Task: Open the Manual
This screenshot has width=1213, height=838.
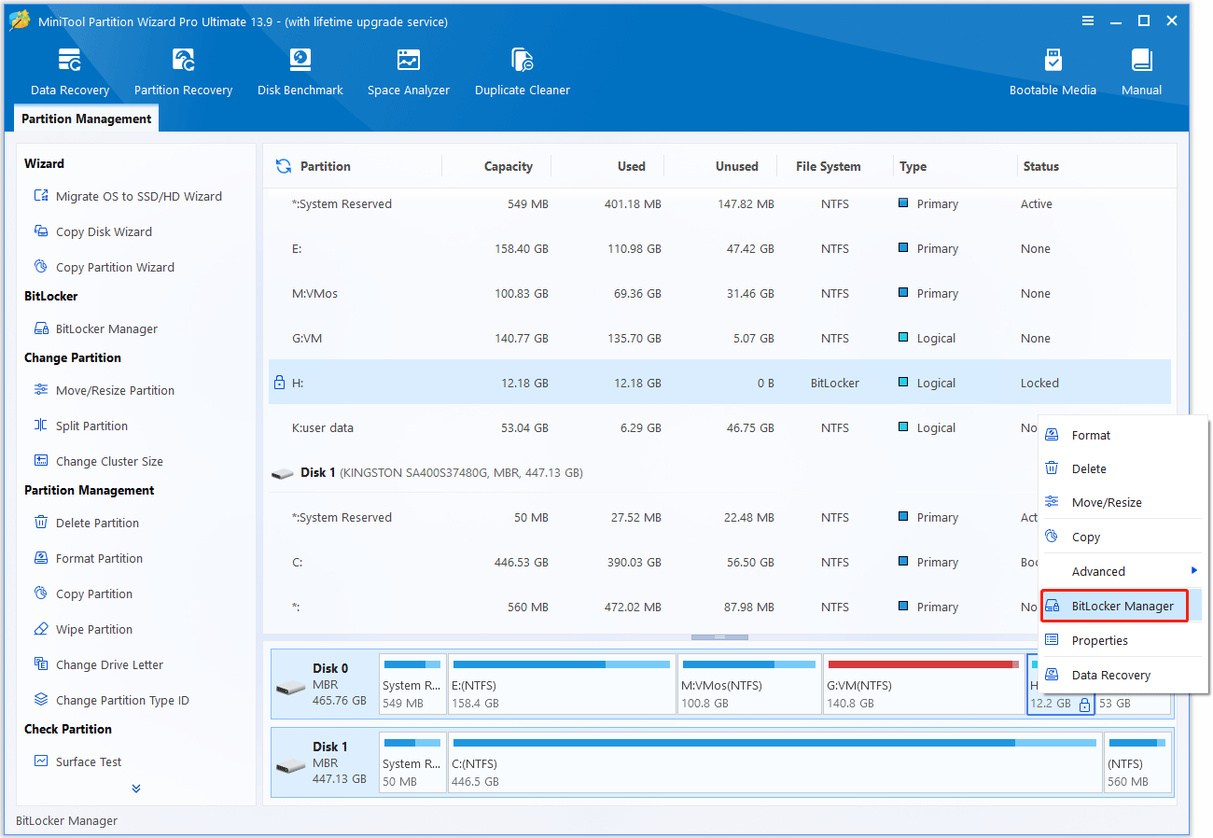Action: pos(1142,73)
